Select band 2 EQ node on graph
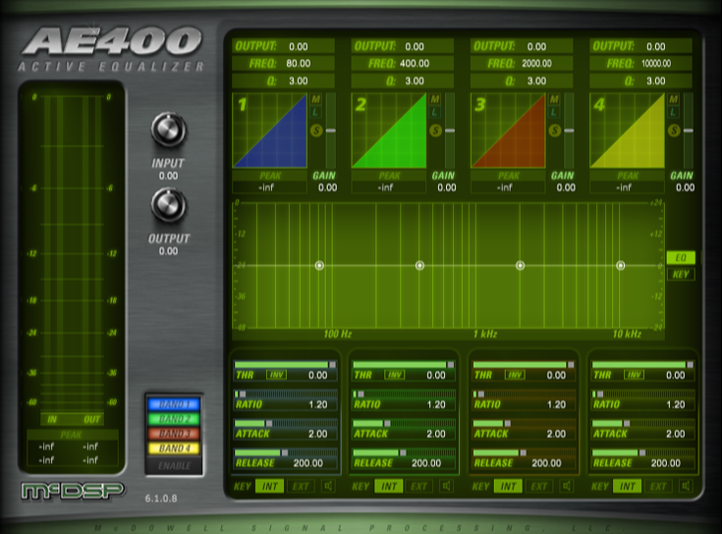 tap(419, 265)
